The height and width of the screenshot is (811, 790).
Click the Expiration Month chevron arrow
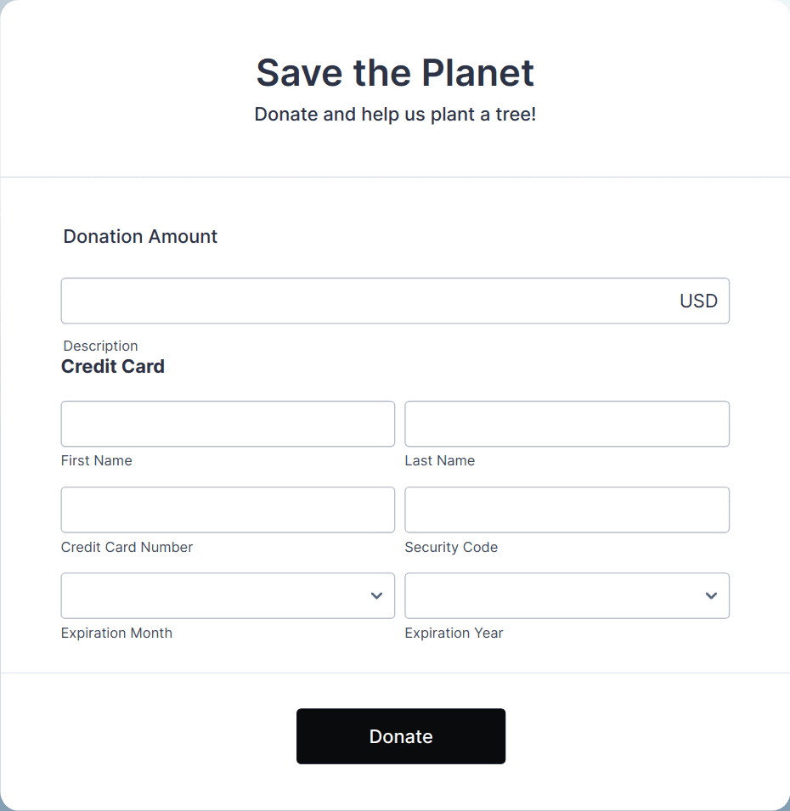pyautogui.click(x=376, y=595)
